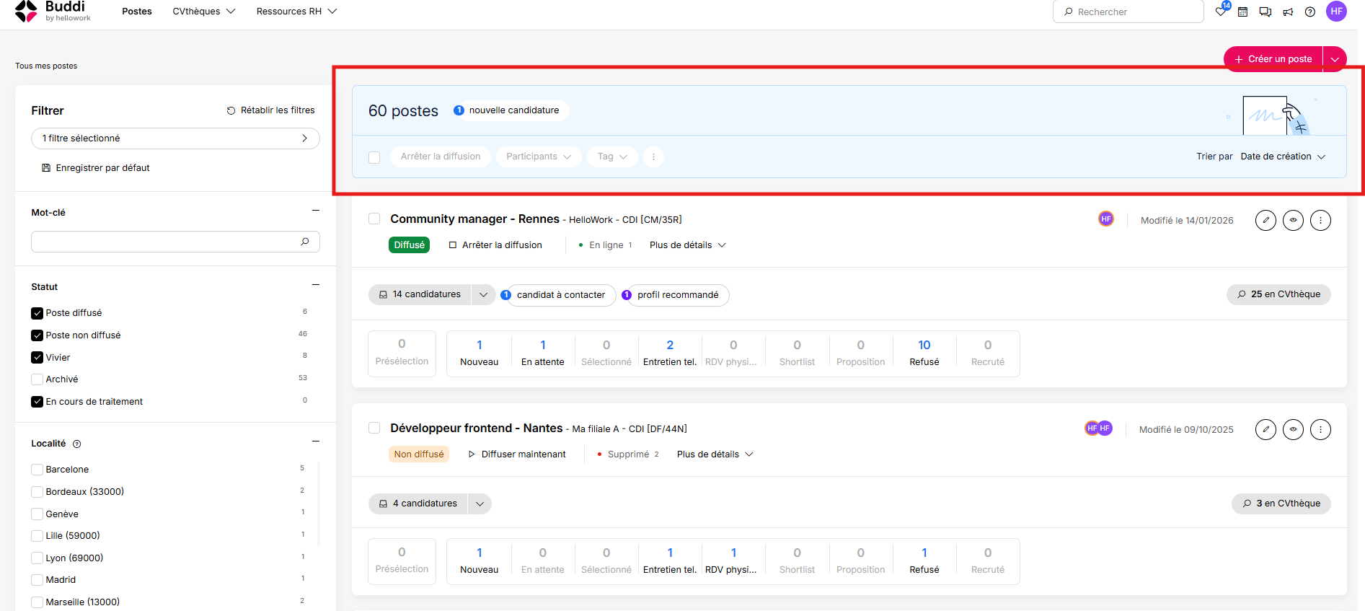Click the megaphone announcements icon
This screenshot has width=1365, height=611.
click(1288, 12)
